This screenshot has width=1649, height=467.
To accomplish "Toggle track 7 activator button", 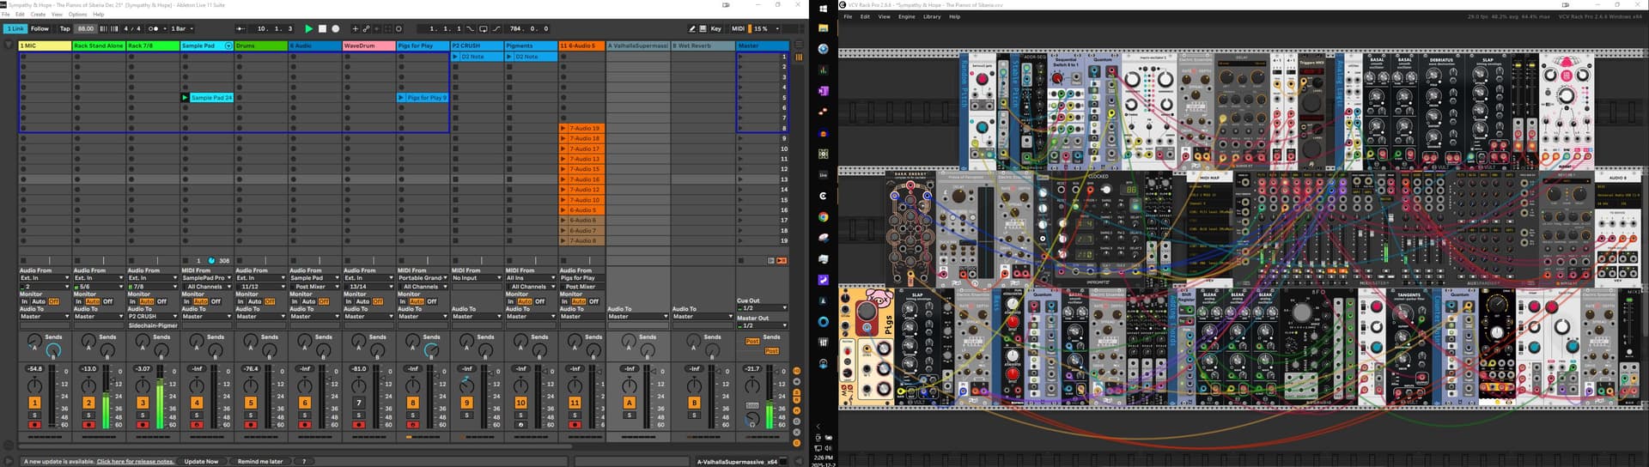I will [x=359, y=403].
